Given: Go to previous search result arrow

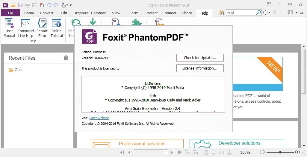Looking at the screenshot, I should coord(275,13).
